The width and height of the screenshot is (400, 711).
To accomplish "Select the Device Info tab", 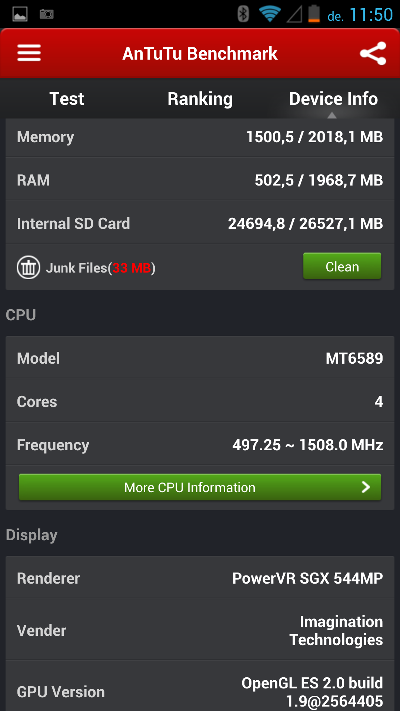I will [333, 99].
